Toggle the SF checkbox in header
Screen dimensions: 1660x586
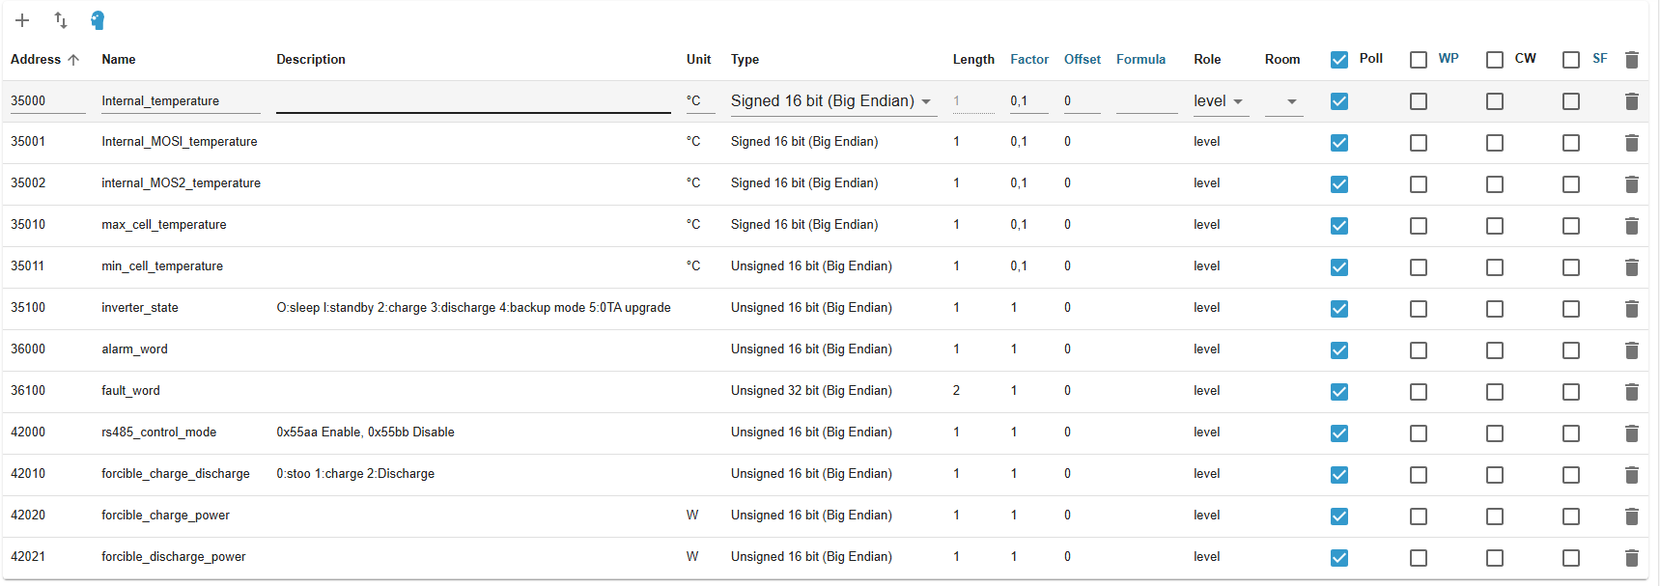[x=1571, y=60]
